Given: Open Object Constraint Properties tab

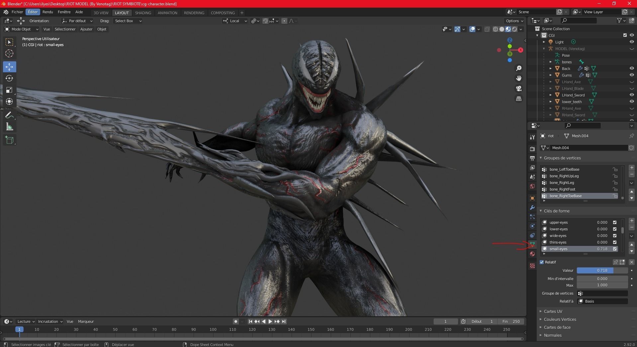Looking at the screenshot, I should point(532,235).
